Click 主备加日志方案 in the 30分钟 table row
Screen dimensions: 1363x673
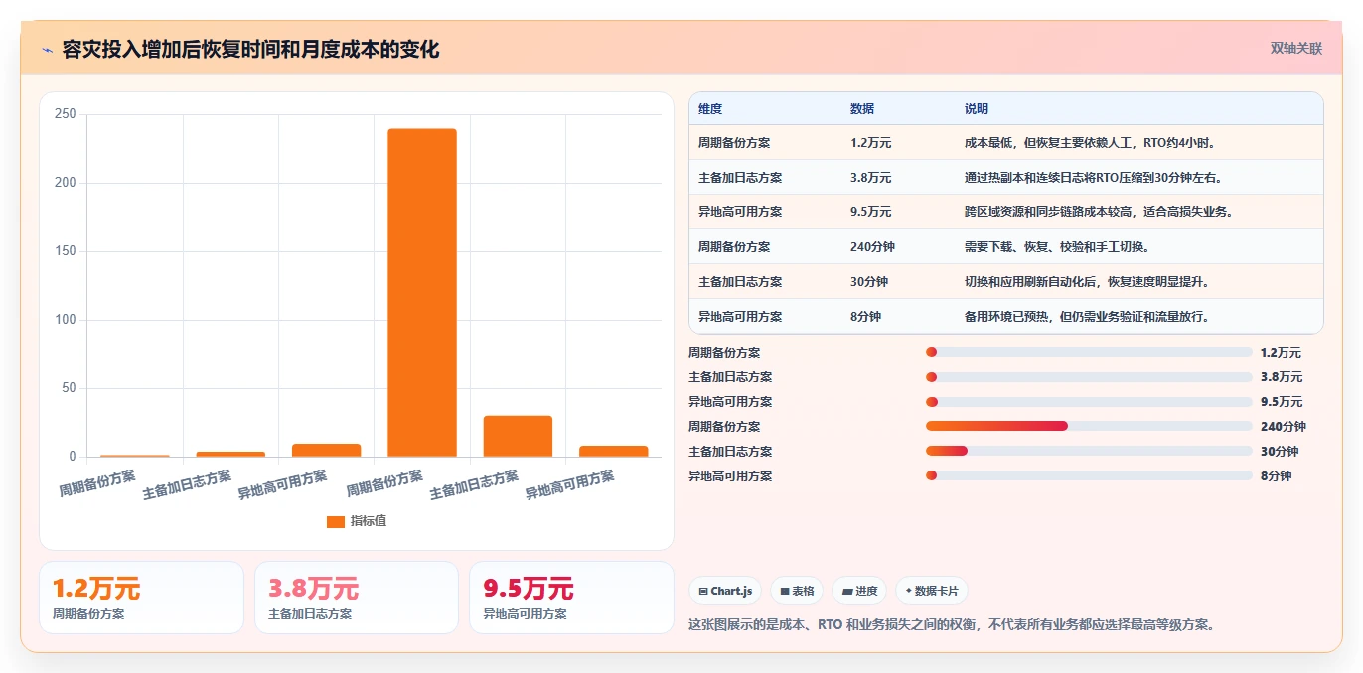click(740, 282)
